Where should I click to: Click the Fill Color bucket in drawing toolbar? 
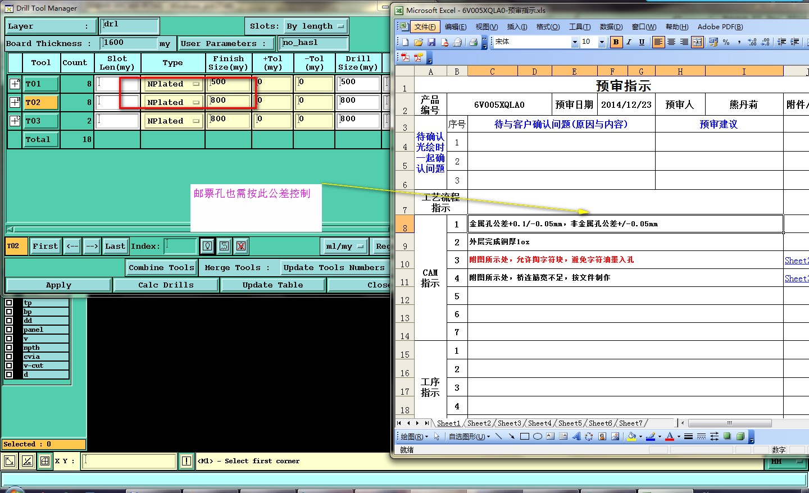[631, 436]
